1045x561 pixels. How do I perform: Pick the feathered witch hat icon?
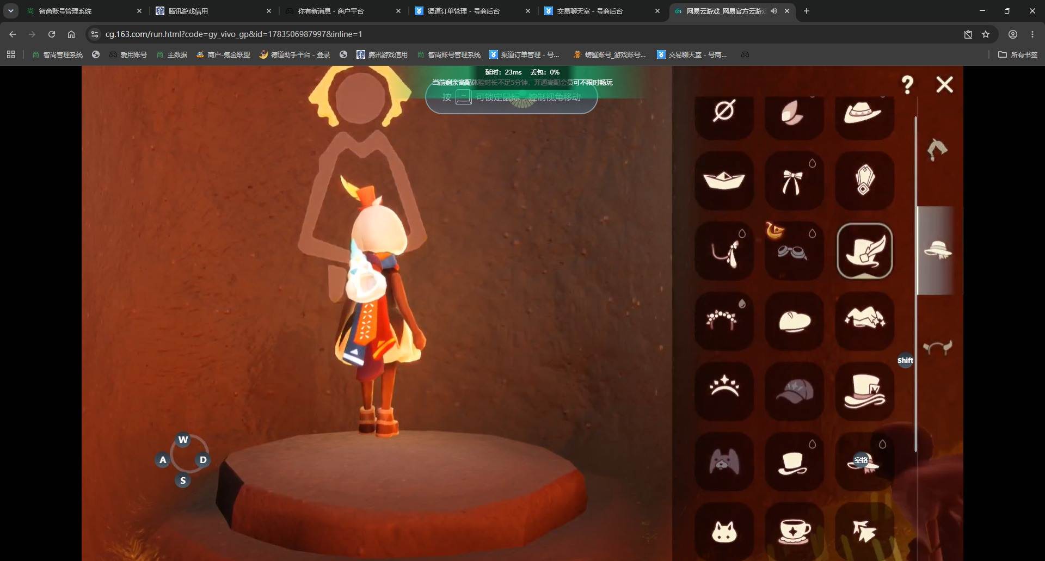click(864, 251)
